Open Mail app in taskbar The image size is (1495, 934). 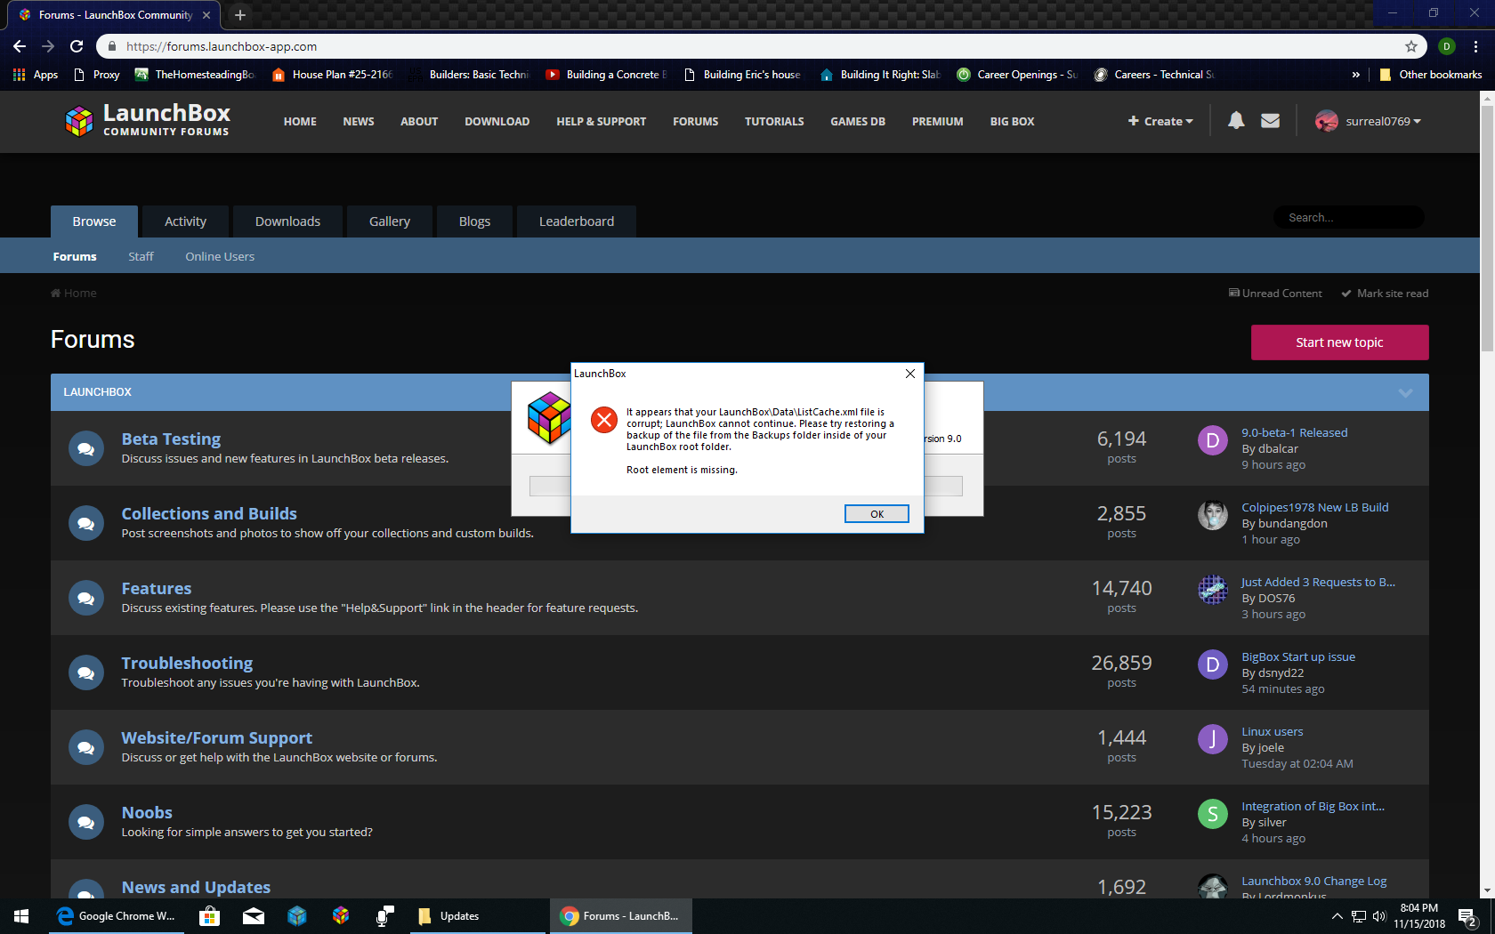coord(254,916)
